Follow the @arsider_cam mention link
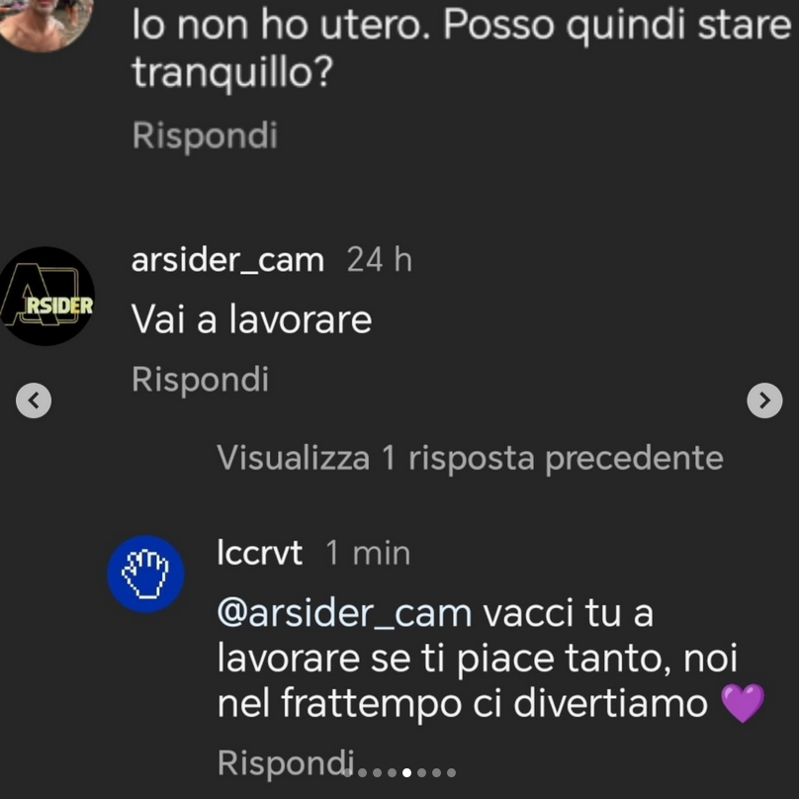799x799 pixels. click(x=344, y=613)
